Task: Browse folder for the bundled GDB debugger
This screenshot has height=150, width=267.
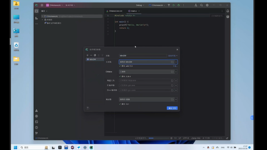Action: (172, 100)
